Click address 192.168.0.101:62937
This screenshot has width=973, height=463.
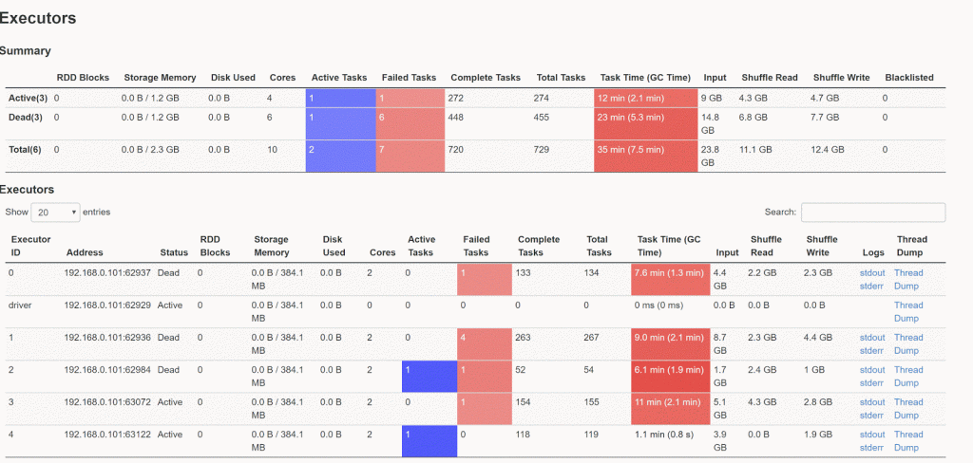point(107,272)
